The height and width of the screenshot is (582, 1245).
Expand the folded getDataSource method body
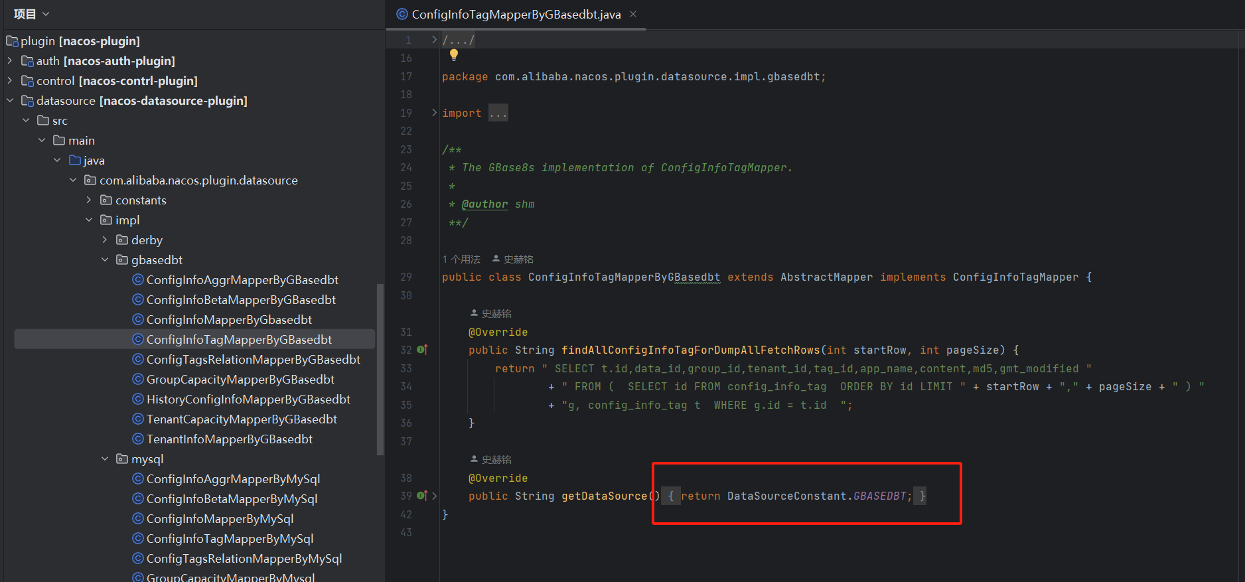pyautogui.click(x=435, y=496)
